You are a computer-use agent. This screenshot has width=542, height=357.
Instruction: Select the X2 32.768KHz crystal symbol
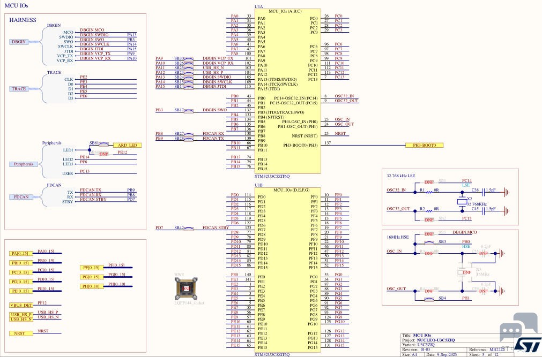coord(462,201)
